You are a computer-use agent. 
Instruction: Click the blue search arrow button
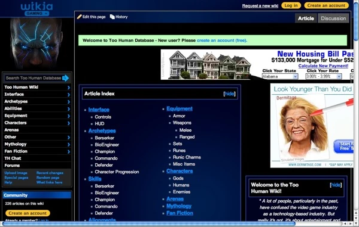[65, 78]
